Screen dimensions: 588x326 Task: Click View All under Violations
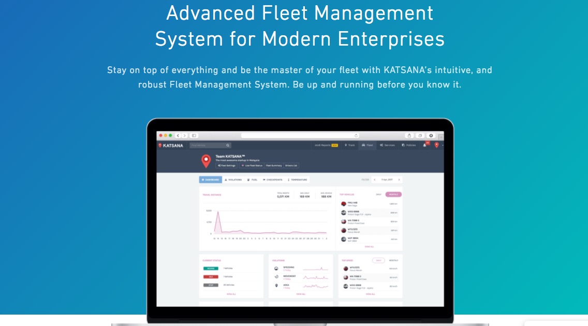301,294
